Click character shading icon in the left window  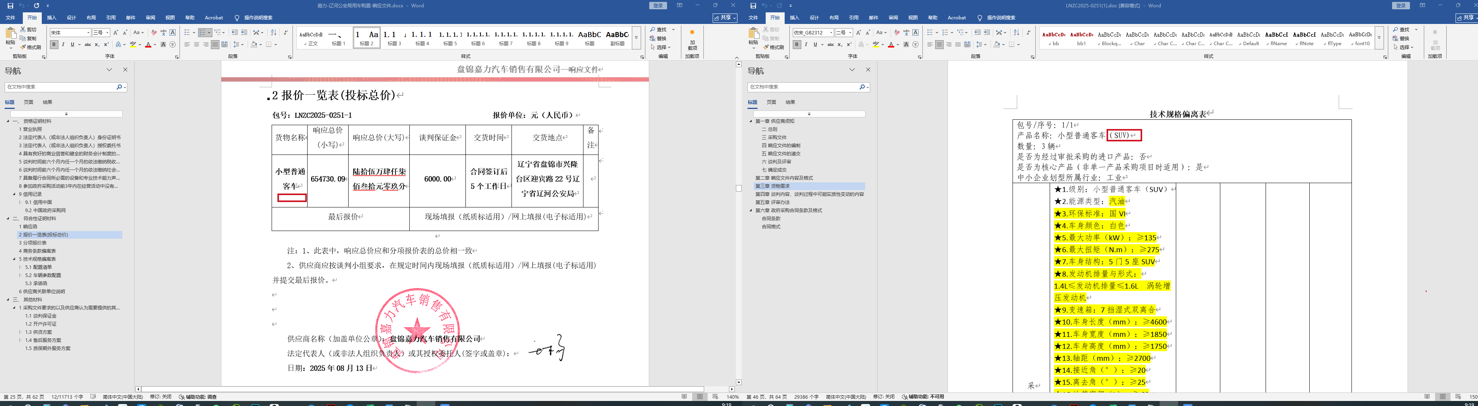point(163,45)
